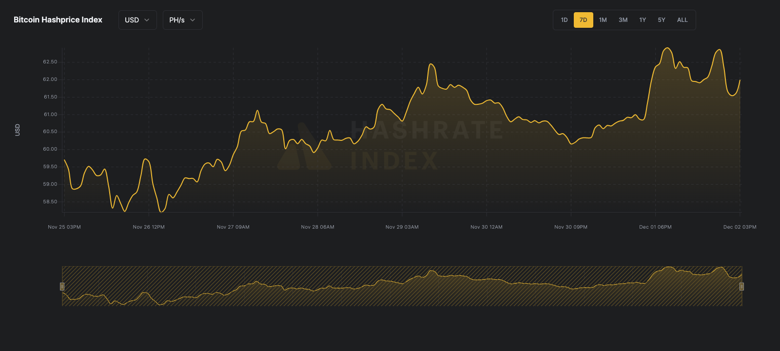Click the 62.50 y-axis label

[x=50, y=62]
